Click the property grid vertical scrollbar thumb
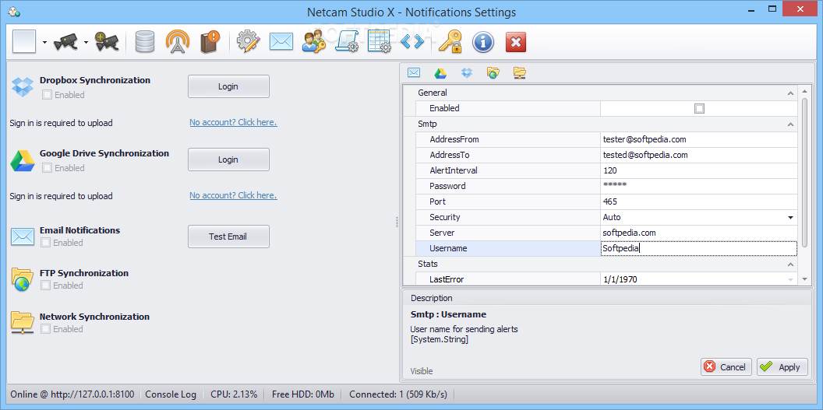823x410 pixels. pyautogui.click(x=804, y=171)
